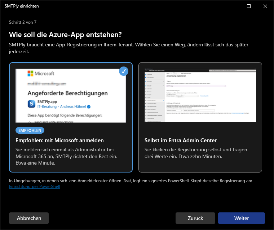Click the description 'Sie klicken die Registrierung selbst'
274x230 pixels.
pos(196,153)
